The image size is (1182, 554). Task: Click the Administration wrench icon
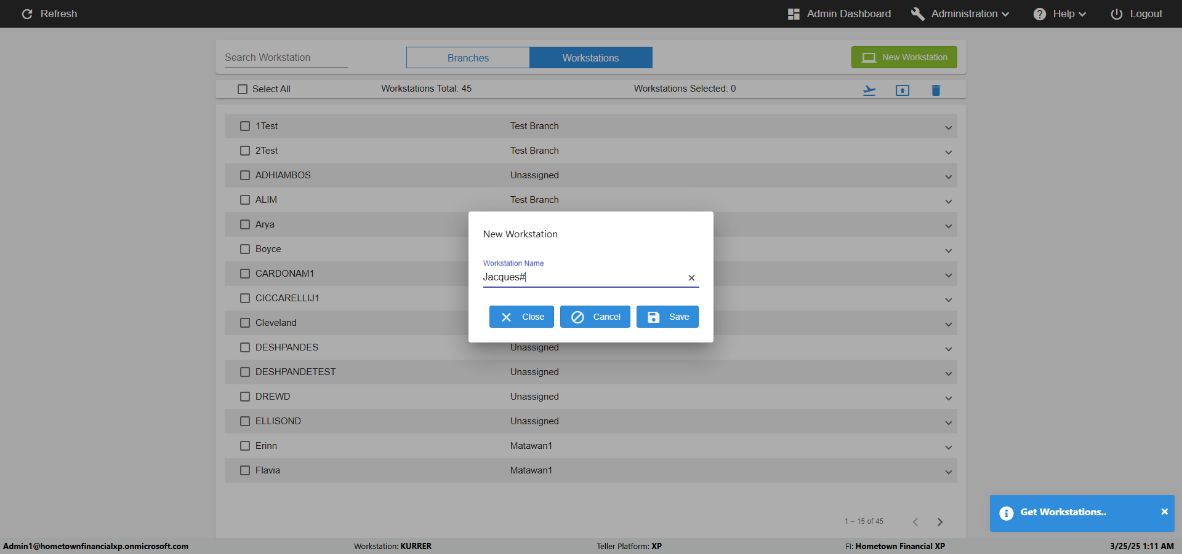pos(917,14)
